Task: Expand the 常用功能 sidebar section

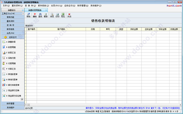Action: (13, 17)
